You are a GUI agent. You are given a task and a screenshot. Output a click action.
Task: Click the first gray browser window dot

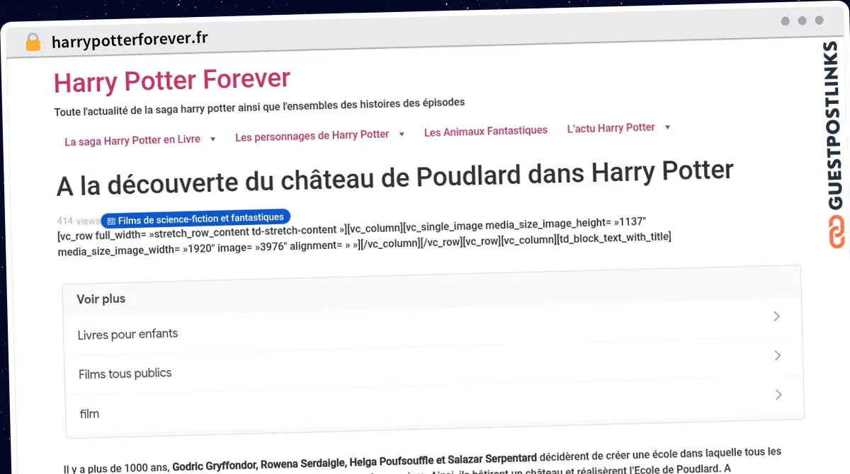[x=786, y=21]
